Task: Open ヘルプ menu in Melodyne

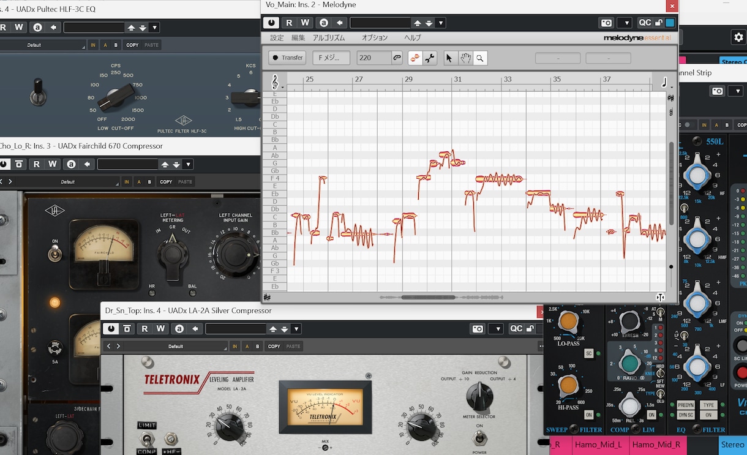Action: [413, 38]
